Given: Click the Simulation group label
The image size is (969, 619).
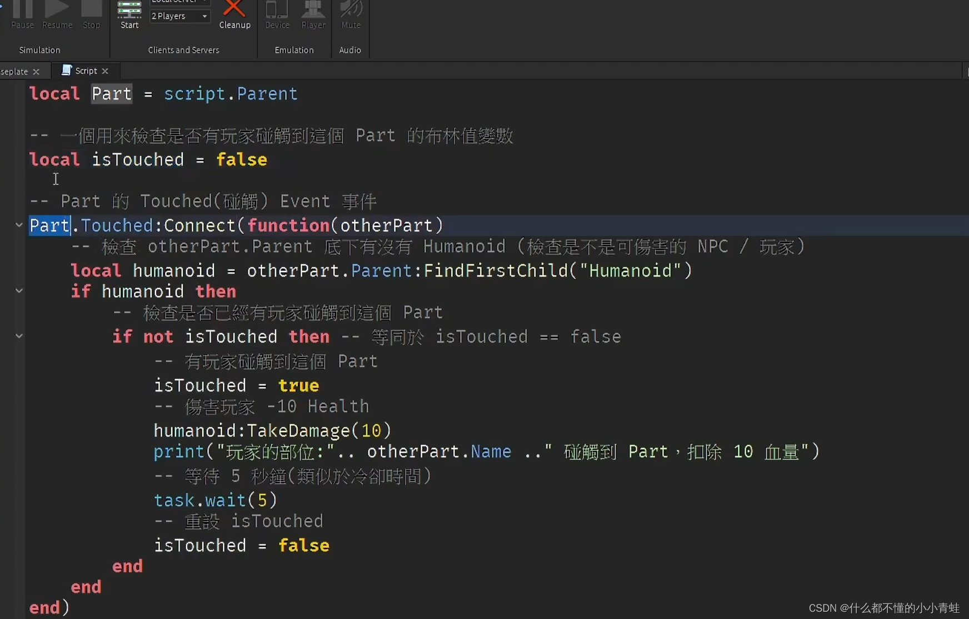Looking at the screenshot, I should (39, 50).
